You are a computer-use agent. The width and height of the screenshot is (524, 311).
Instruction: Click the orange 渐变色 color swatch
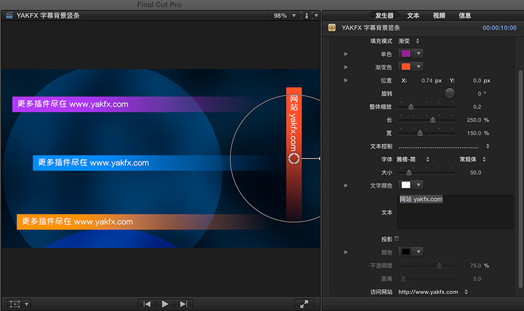[406, 66]
